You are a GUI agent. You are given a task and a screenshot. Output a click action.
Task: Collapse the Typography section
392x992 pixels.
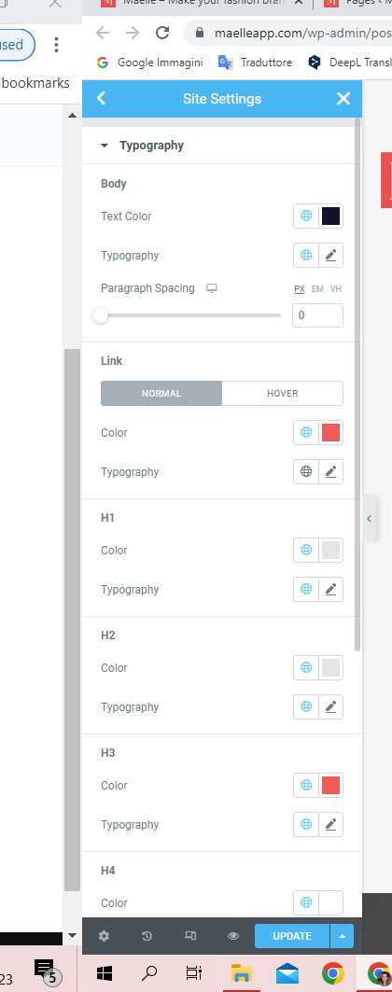tap(104, 146)
